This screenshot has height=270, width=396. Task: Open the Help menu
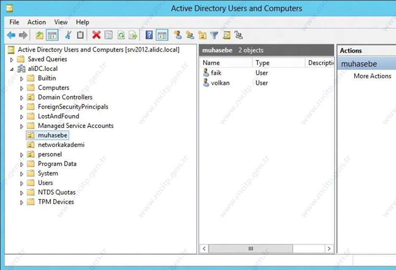tap(83, 22)
